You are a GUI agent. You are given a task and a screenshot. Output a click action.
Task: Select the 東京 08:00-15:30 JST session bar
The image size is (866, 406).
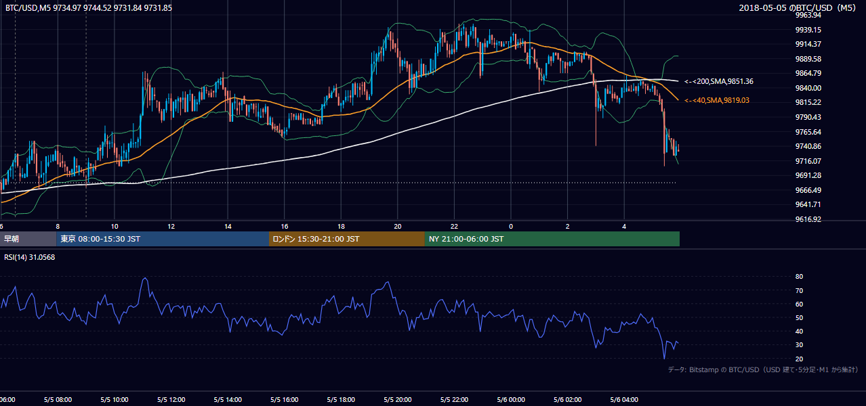click(x=163, y=239)
